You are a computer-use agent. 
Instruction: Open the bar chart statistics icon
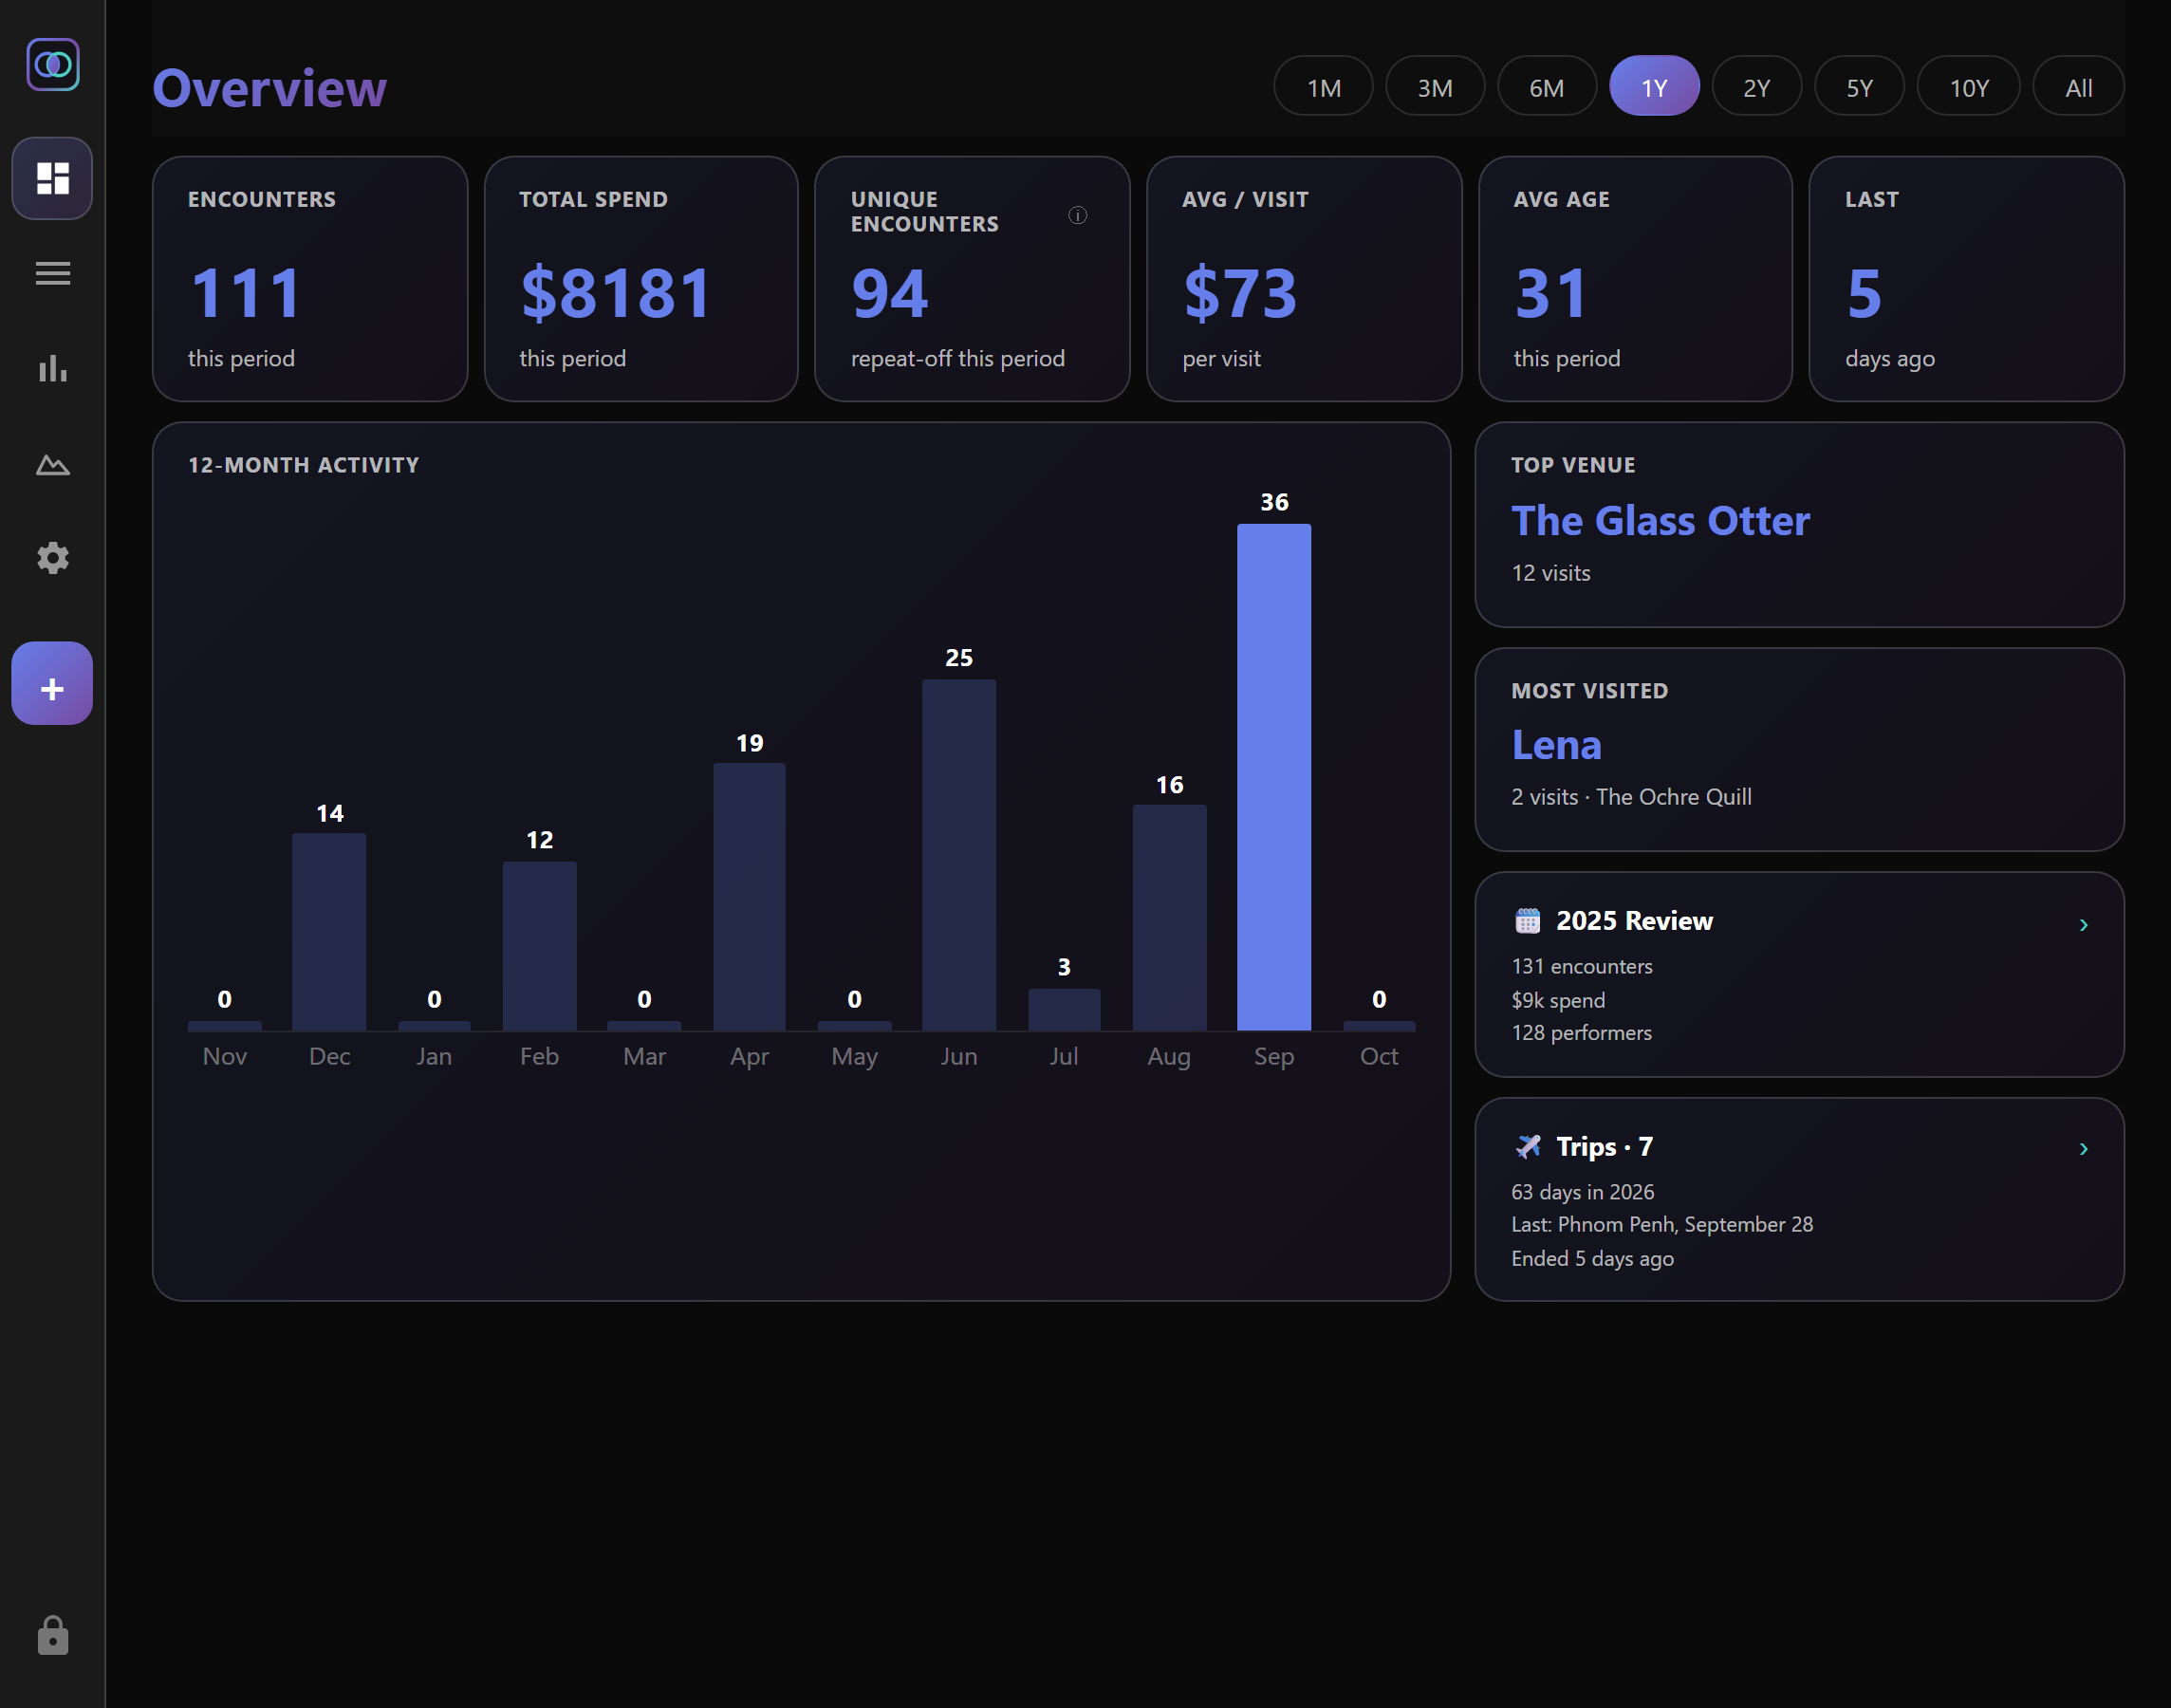(52, 368)
